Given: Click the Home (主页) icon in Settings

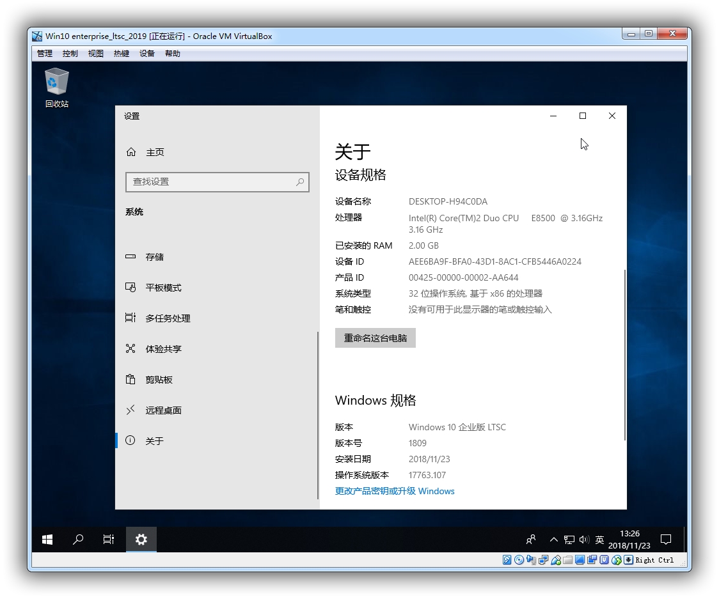Looking at the screenshot, I should [x=131, y=152].
